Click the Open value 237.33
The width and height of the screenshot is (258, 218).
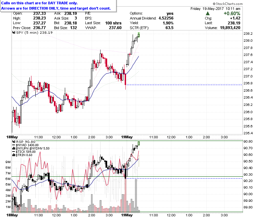(x=39, y=14)
